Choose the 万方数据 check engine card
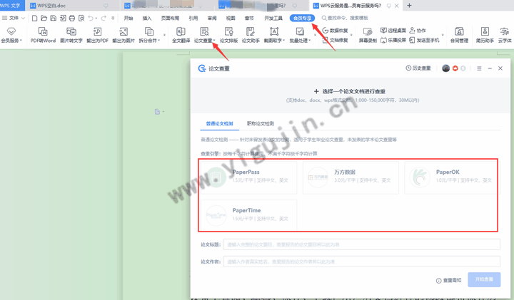The height and width of the screenshot is (300, 514). (351, 177)
